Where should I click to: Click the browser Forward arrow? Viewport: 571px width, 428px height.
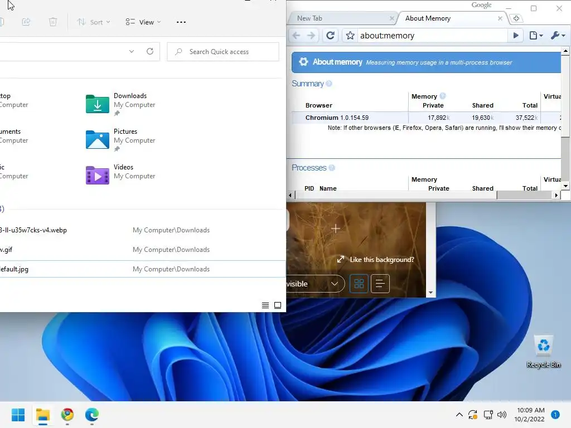pyautogui.click(x=311, y=35)
